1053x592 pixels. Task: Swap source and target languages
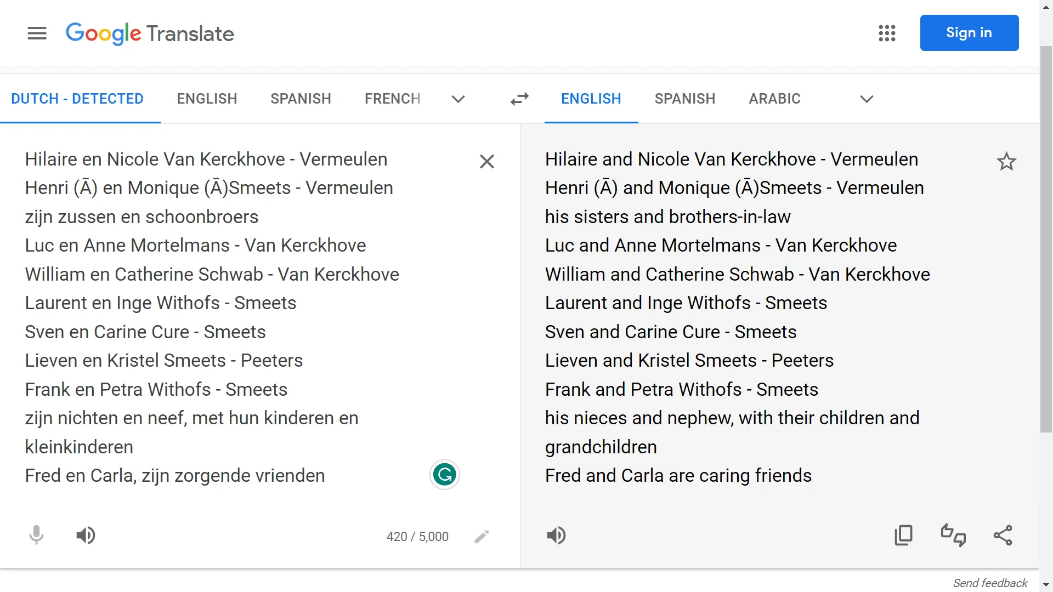tap(519, 99)
